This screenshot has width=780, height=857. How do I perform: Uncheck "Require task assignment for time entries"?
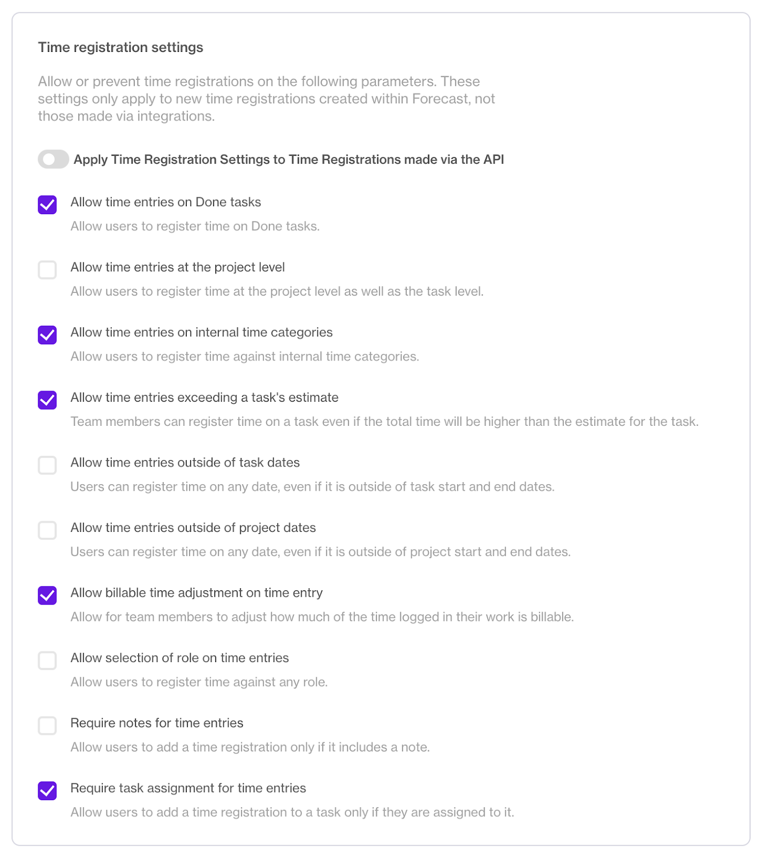[48, 791]
